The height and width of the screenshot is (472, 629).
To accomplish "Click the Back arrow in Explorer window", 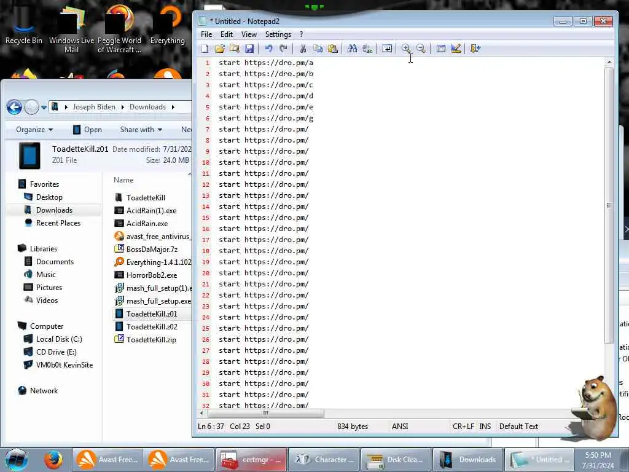I will pos(15,107).
